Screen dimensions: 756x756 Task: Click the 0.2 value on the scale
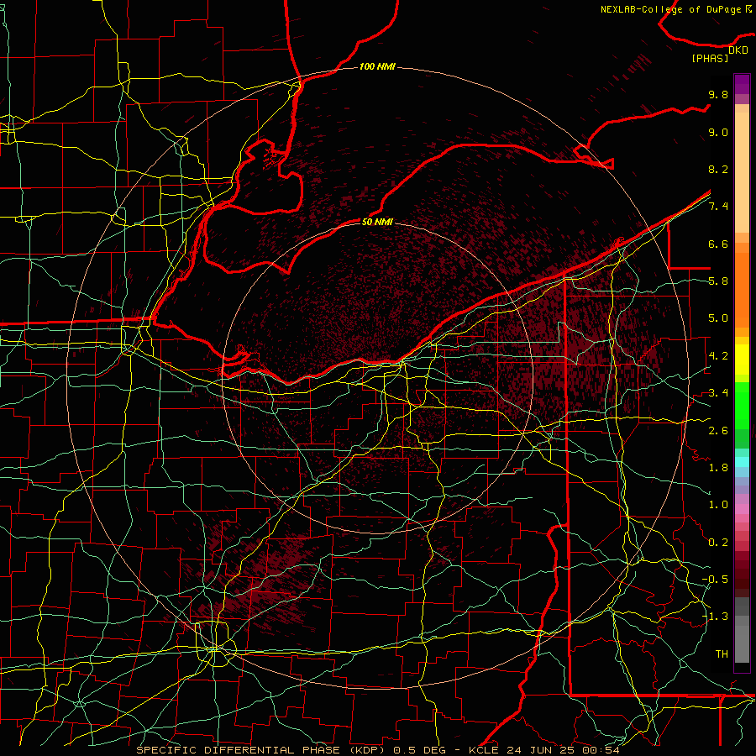[x=718, y=542]
